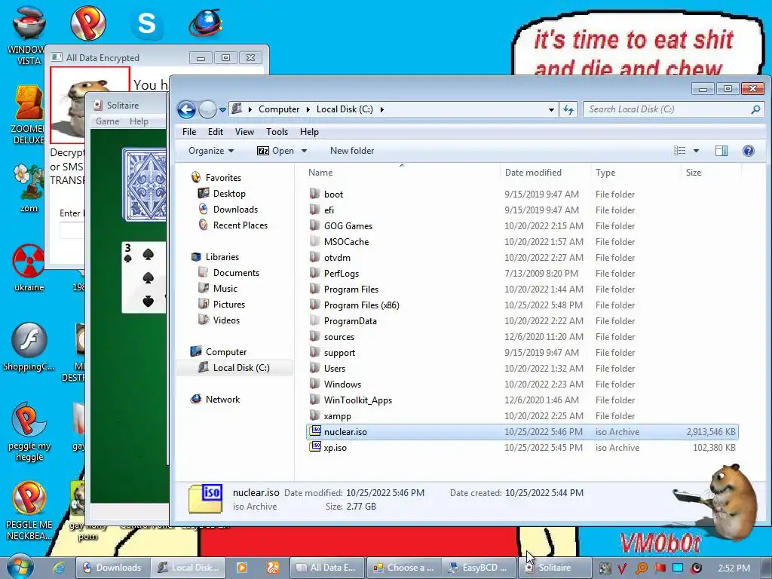Select the xp.iso file icon
Viewport: 772px width, 579px height.
pyautogui.click(x=315, y=447)
